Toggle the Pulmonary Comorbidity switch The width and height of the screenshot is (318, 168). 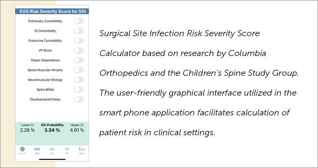point(79,21)
